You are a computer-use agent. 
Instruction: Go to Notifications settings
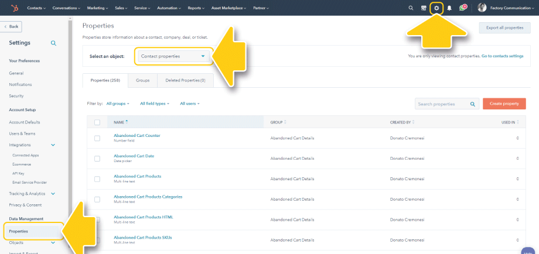21,84
